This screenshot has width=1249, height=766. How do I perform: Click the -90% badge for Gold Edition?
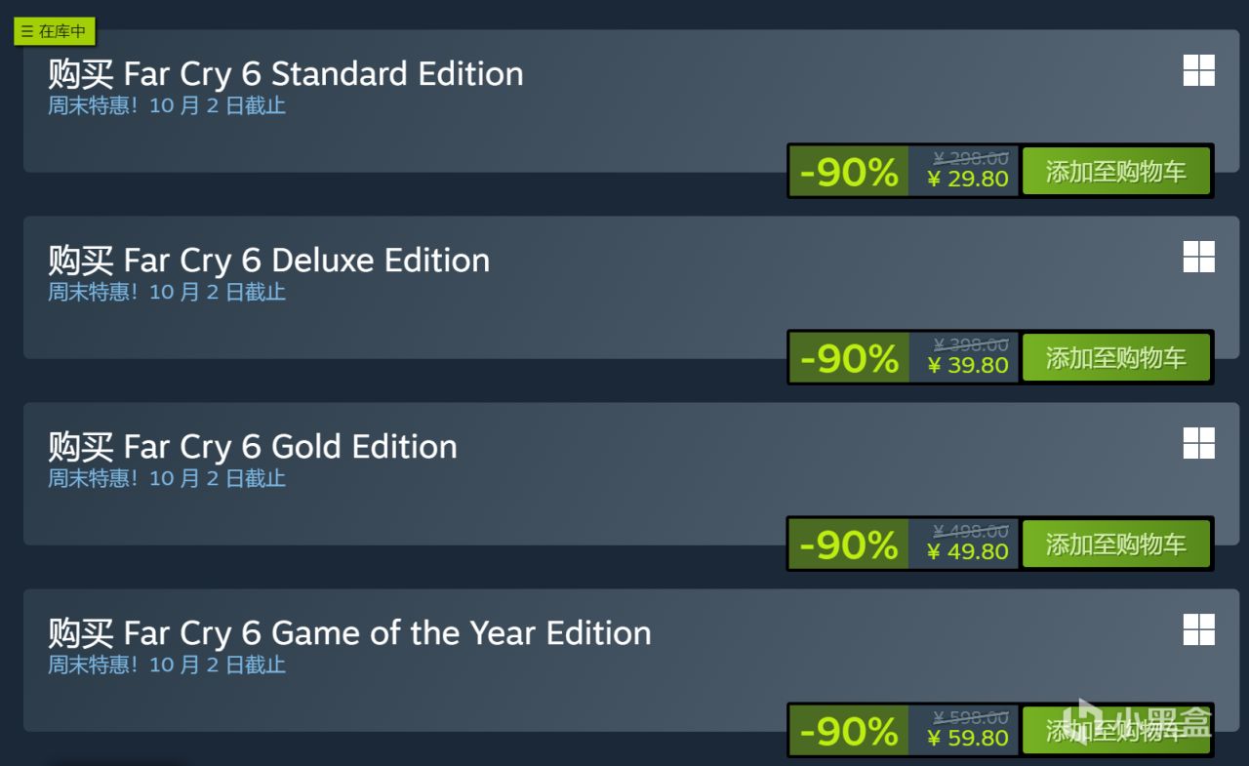[849, 544]
